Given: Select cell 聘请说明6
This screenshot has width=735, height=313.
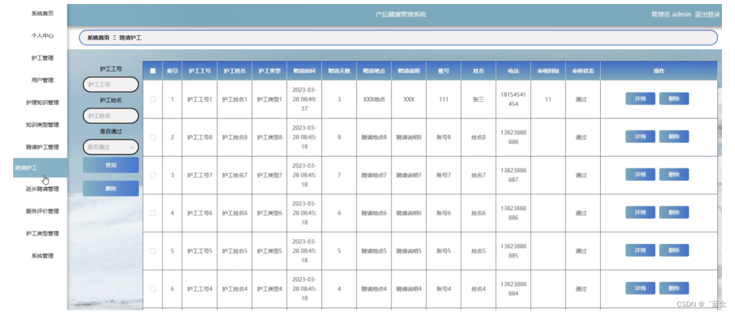Looking at the screenshot, I should coord(409,213).
